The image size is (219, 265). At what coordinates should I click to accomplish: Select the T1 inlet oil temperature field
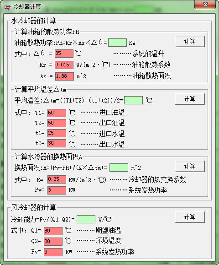click(x=57, y=113)
